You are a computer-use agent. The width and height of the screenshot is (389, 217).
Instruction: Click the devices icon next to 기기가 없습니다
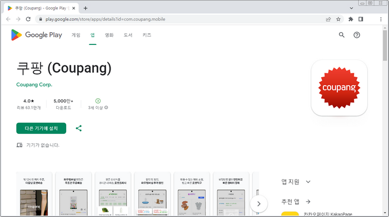19,145
